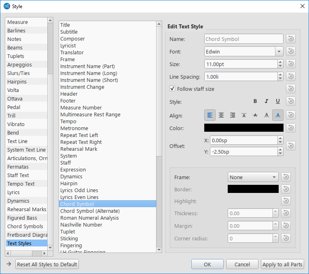
Task: Open the Hairpins style category
Action: click(27, 81)
